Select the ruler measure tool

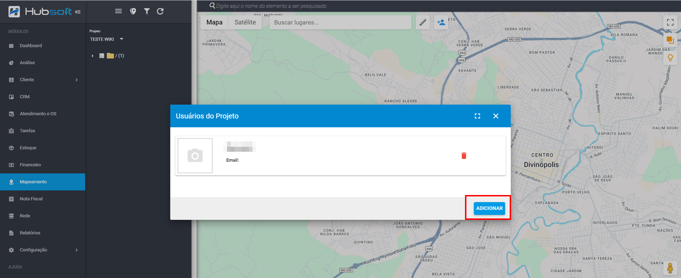[x=423, y=22]
